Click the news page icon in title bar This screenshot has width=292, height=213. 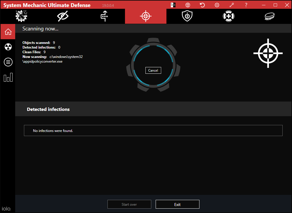pos(173,5)
